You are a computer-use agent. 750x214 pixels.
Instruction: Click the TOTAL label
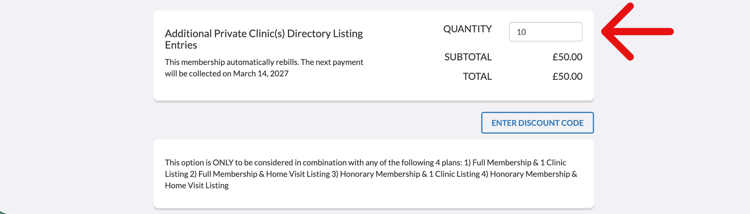477,76
